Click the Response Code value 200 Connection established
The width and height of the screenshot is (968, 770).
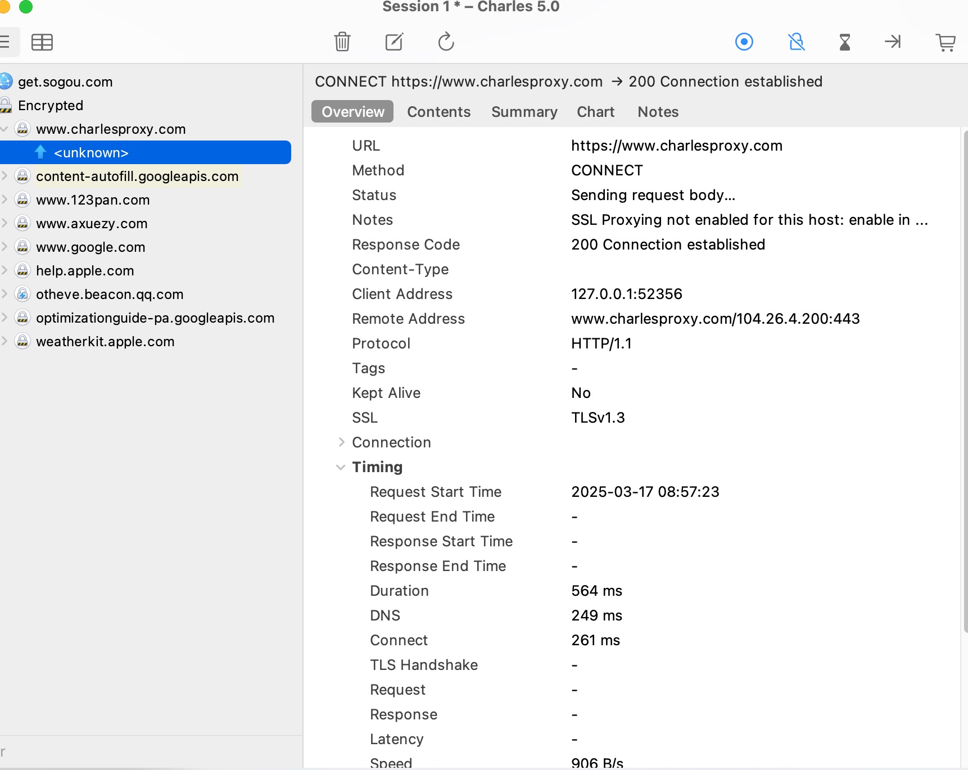point(668,244)
